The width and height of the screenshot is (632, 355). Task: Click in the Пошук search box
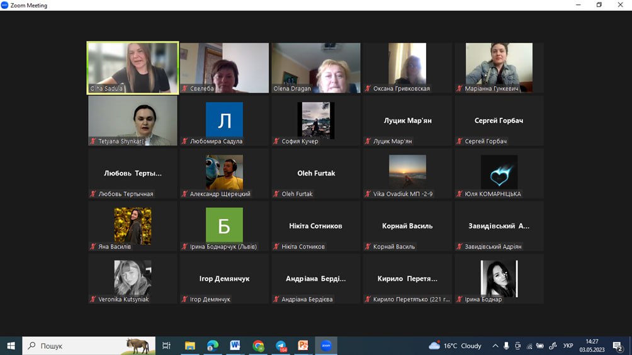click(x=82, y=346)
